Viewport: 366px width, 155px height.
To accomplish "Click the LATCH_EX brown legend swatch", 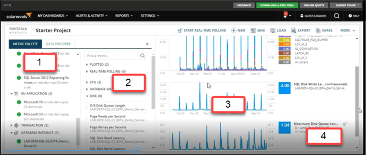I will pyautogui.click(x=285, y=53).
